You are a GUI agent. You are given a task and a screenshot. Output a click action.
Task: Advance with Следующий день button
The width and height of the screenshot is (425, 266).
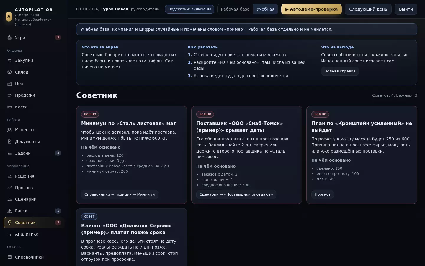pyautogui.click(x=368, y=9)
